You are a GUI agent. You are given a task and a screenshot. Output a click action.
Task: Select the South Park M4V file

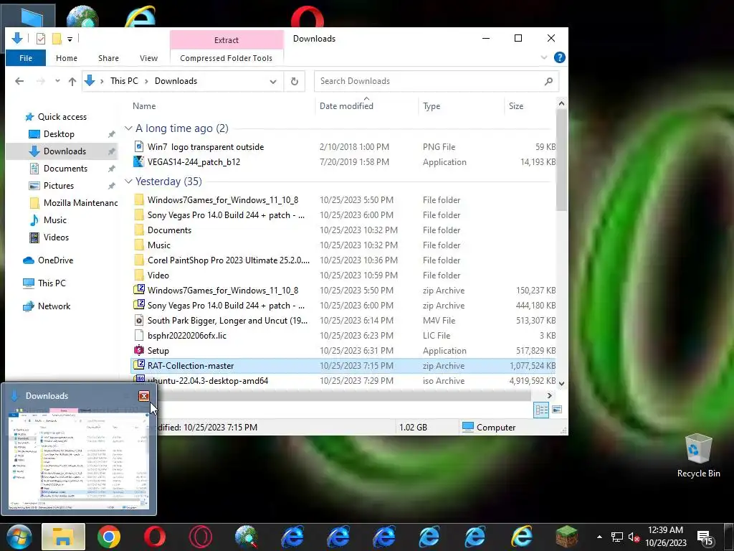[x=227, y=321]
